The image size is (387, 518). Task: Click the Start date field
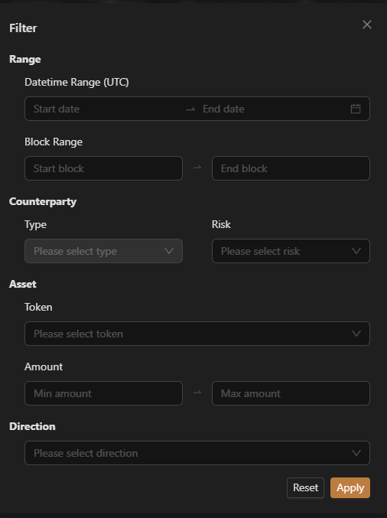click(x=107, y=109)
